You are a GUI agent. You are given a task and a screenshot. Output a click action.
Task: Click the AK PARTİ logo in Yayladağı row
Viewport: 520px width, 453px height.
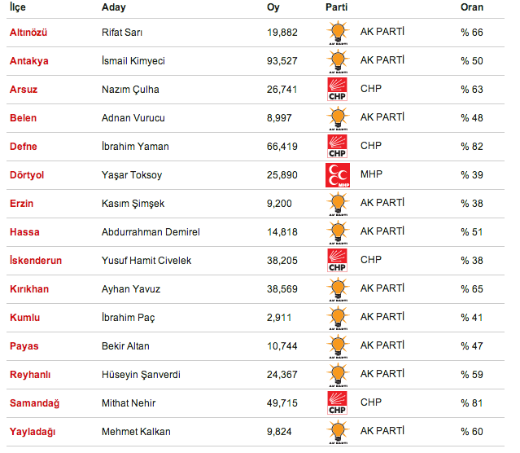pyautogui.click(x=337, y=432)
